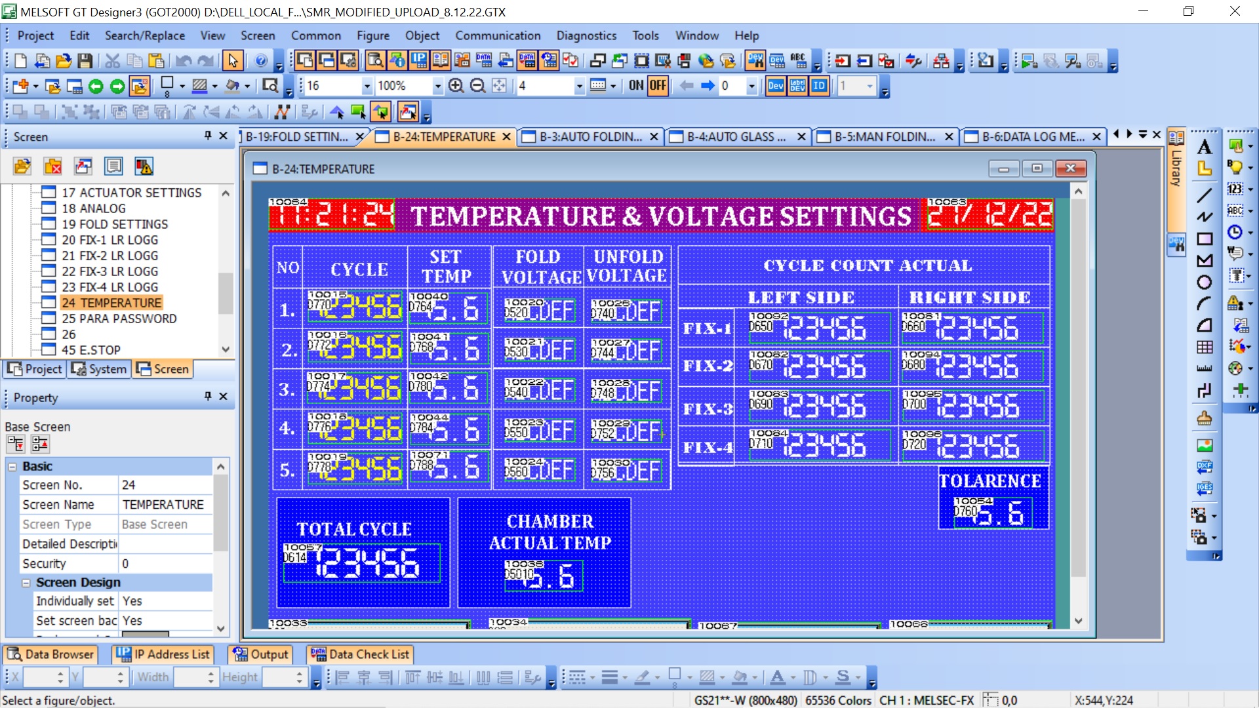
Task: Click the selection arrow tool in toolbar
Action: click(x=233, y=61)
